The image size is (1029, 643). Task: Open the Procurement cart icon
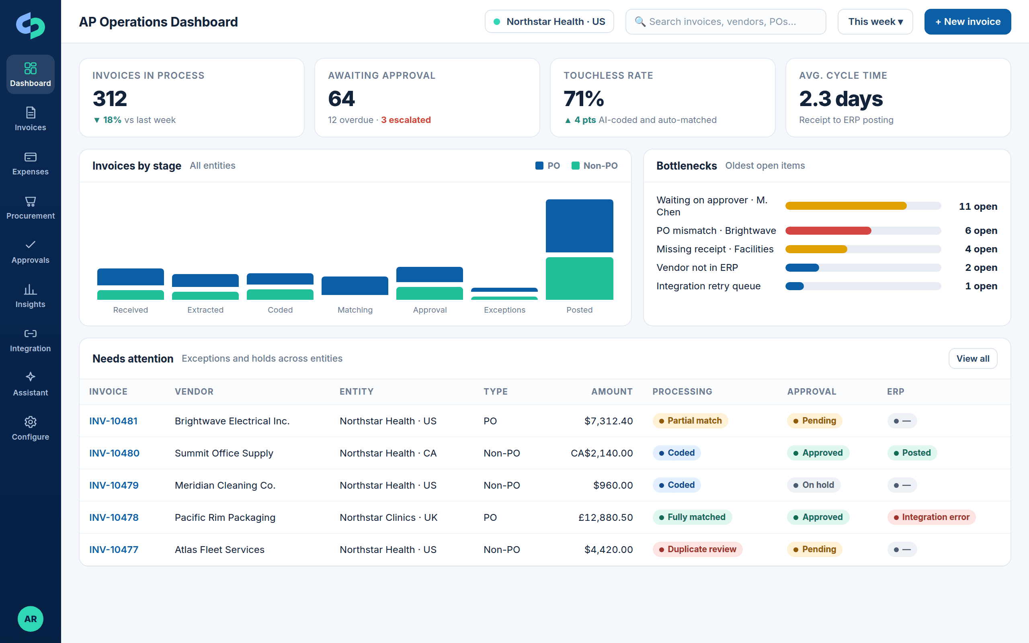pos(30,201)
